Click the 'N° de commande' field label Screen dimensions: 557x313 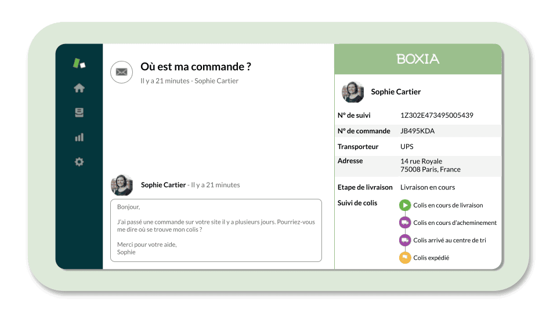(x=364, y=131)
